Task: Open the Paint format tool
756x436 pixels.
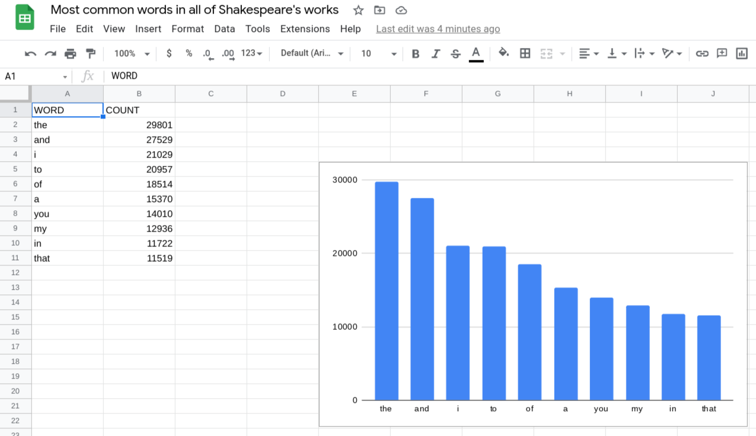Action: tap(90, 53)
